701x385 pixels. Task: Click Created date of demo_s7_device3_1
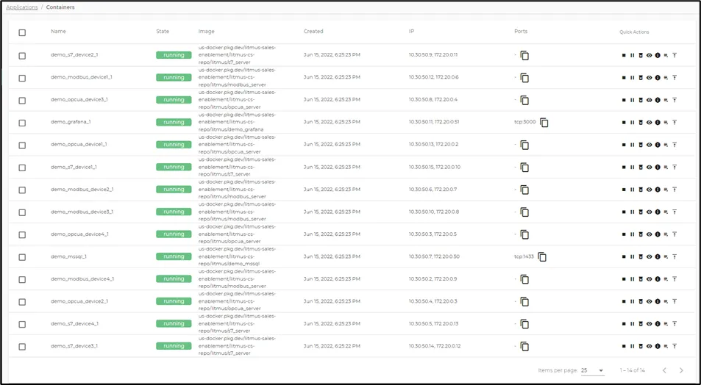(x=332, y=346)
